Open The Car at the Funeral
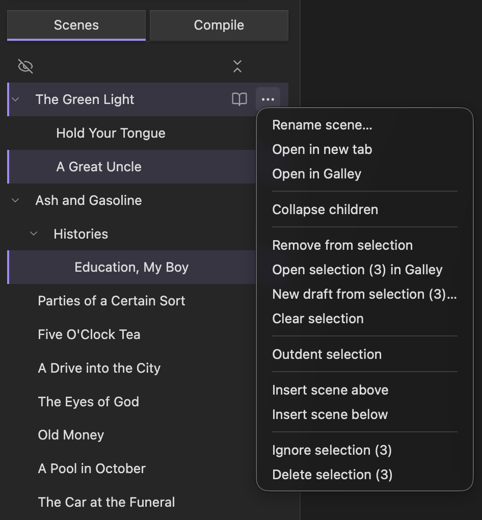 pos(106,502)
